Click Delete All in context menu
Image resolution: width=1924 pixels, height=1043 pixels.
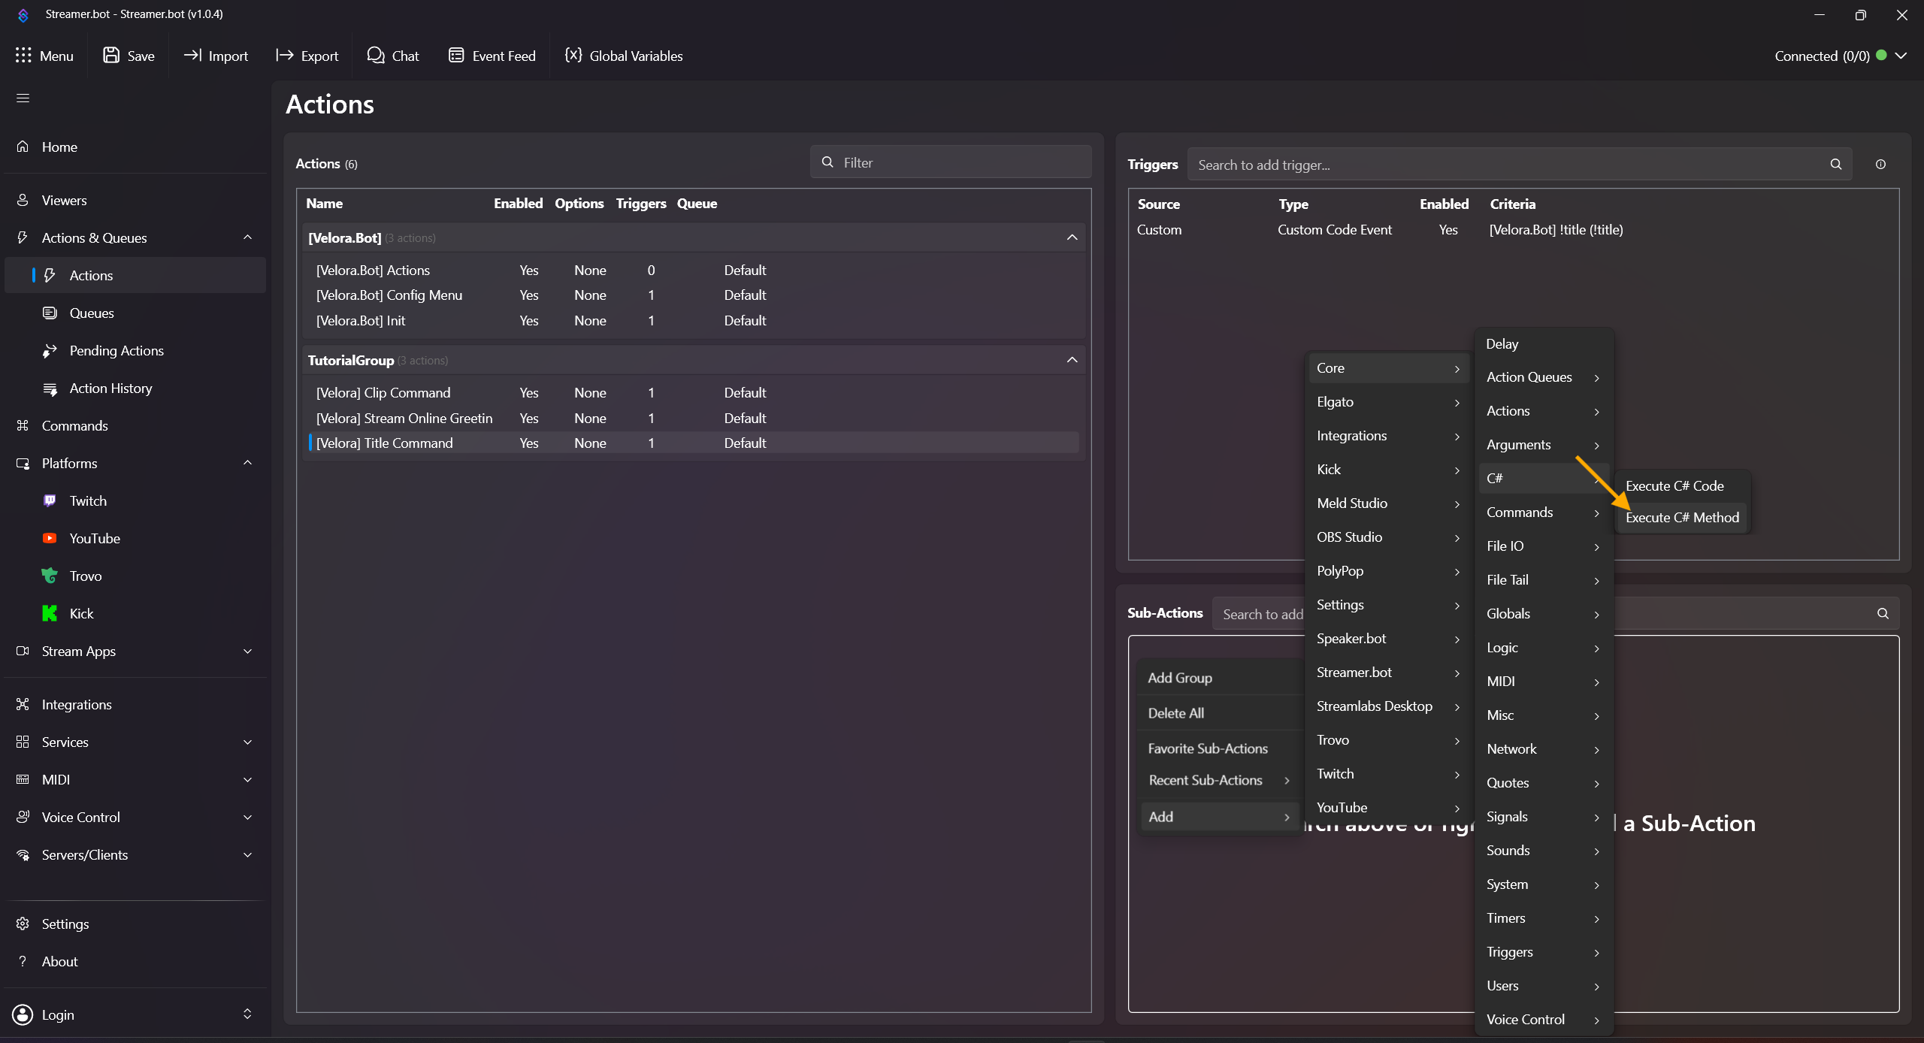pos(1175,713)
